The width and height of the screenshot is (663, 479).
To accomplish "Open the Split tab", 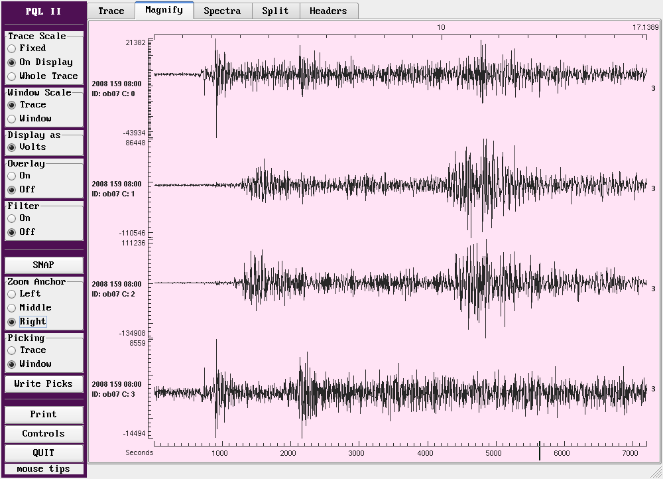I will [275, 11].
